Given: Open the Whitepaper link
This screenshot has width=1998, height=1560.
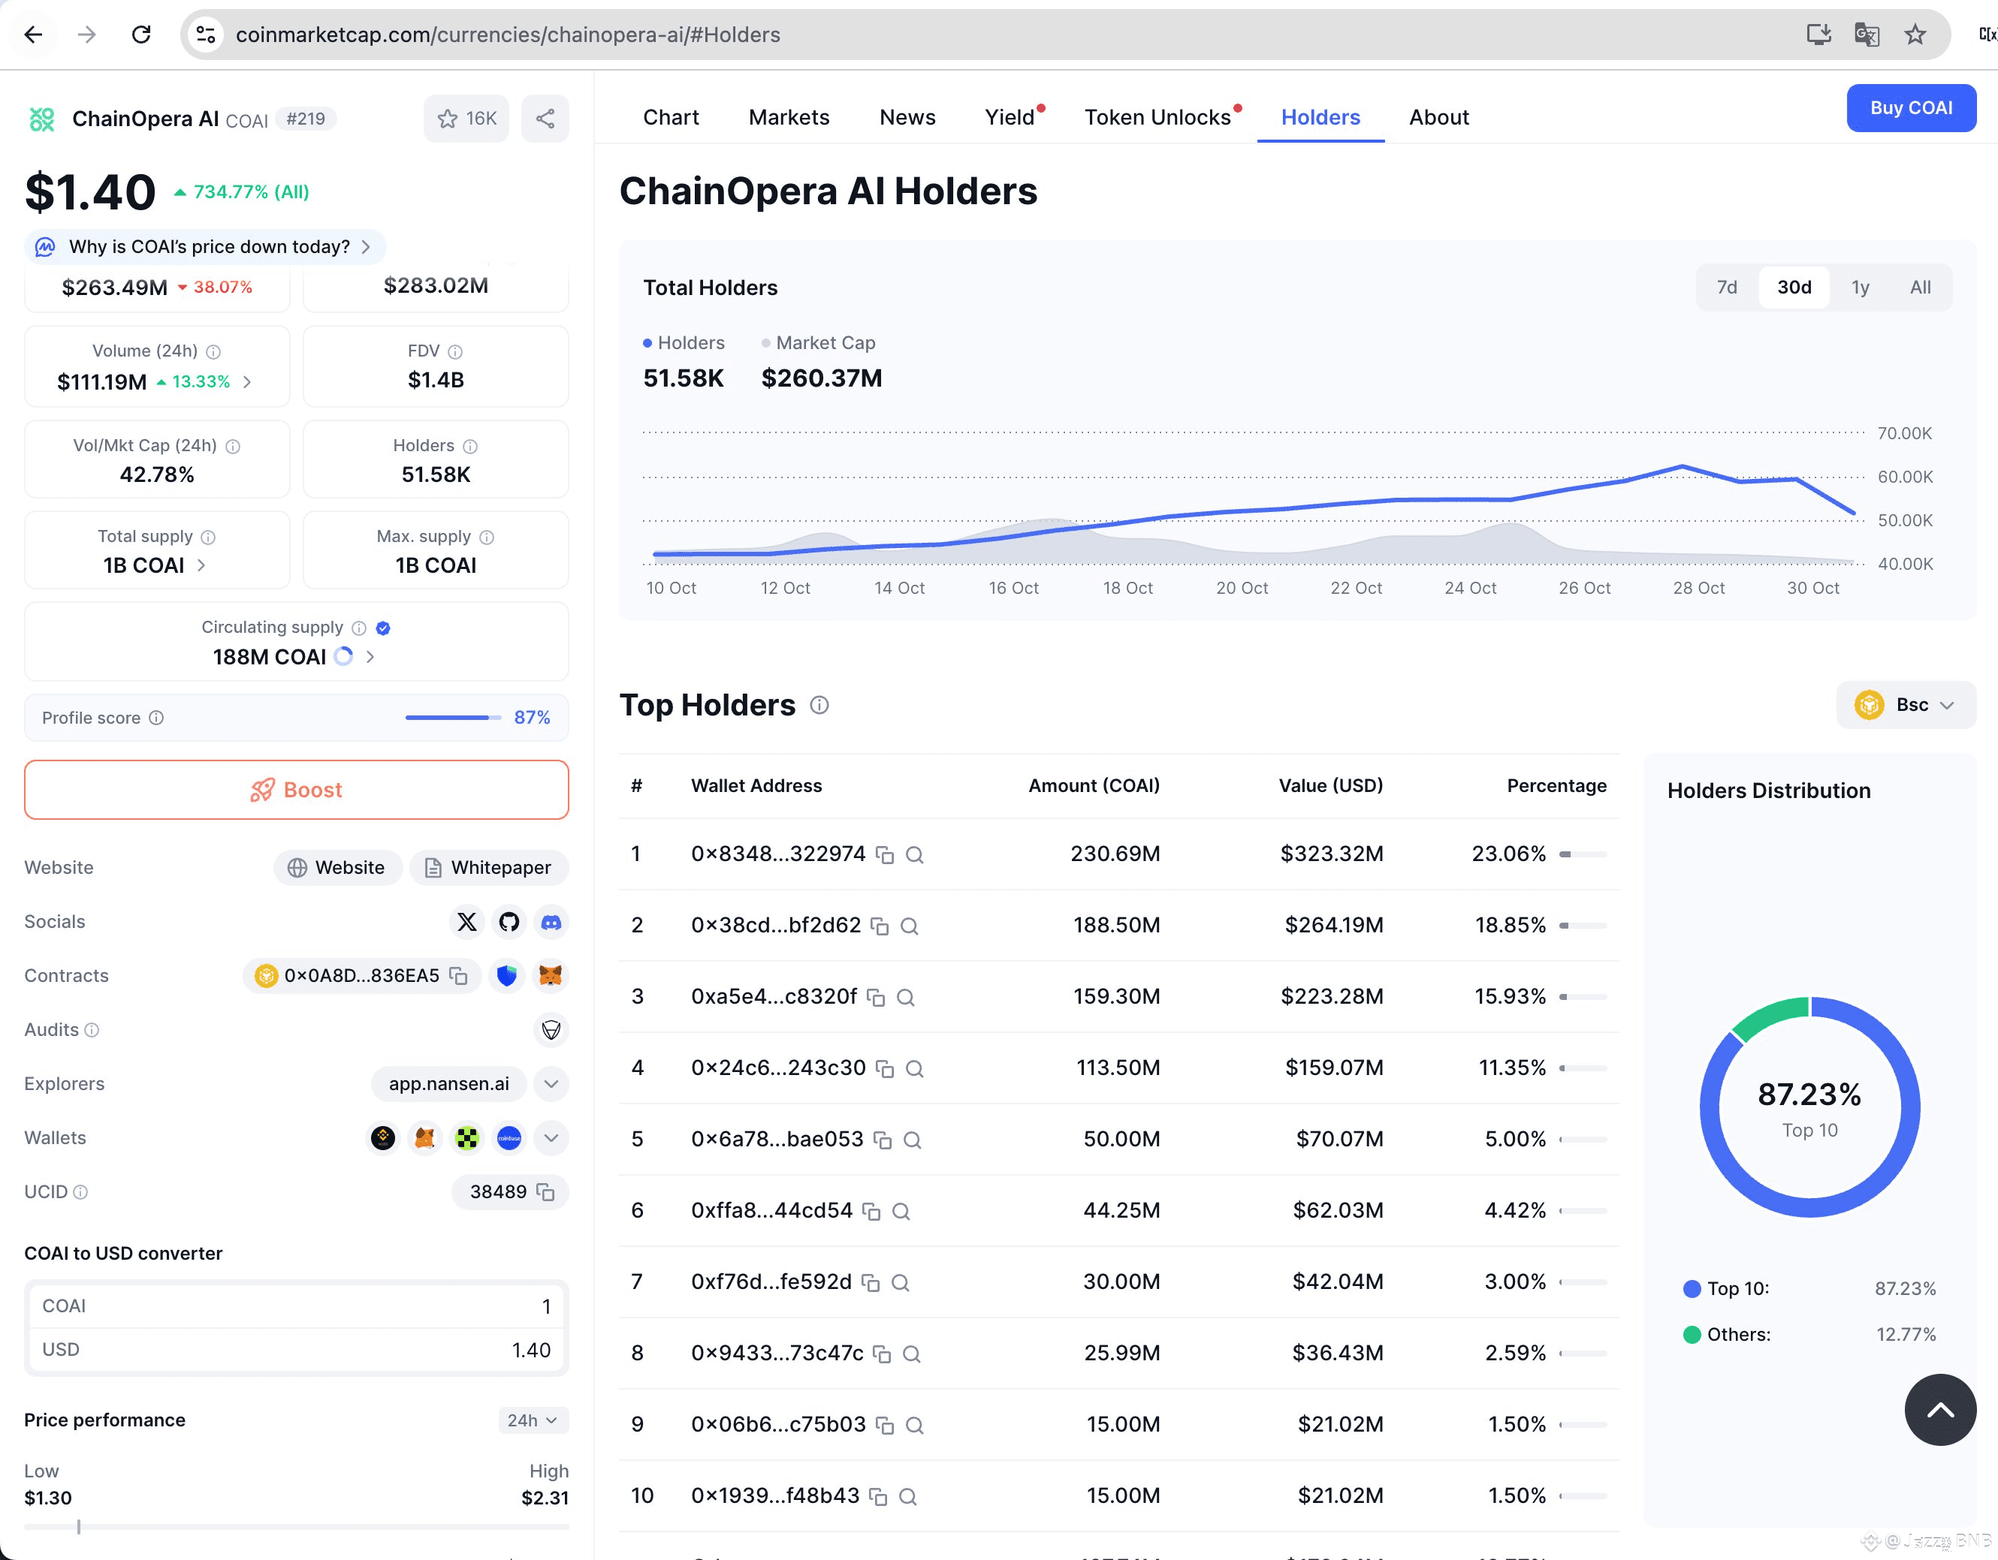Looking at the screenshot, I should click(488, 868).
